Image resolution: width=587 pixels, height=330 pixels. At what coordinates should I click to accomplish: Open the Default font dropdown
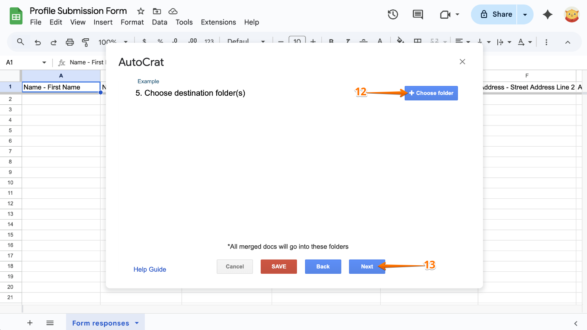[263, 42]
